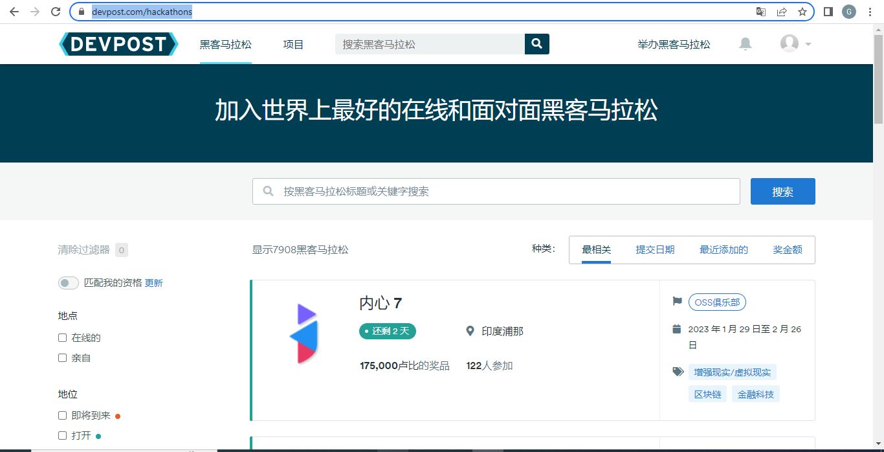Click the OSS俱乐部 host tag
Viewport: 884px width, 452px height.
(717, 302)
